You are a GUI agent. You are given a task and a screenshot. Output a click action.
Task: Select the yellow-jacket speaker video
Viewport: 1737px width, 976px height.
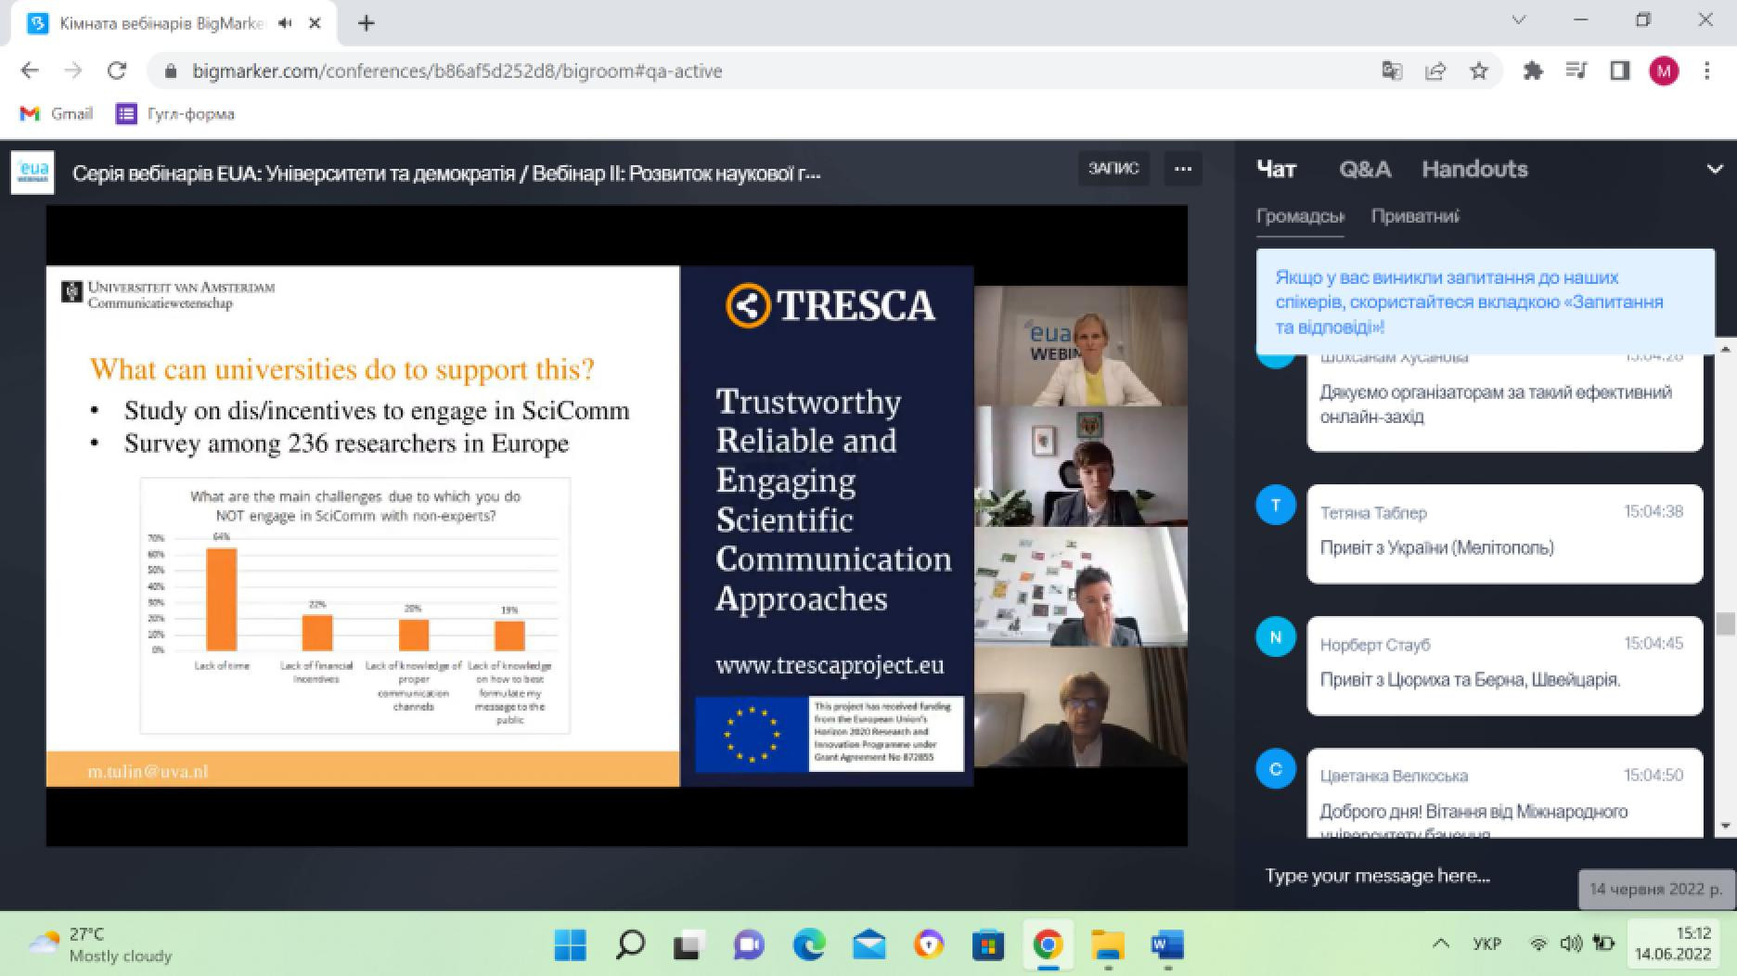[x=1080, y=345]
